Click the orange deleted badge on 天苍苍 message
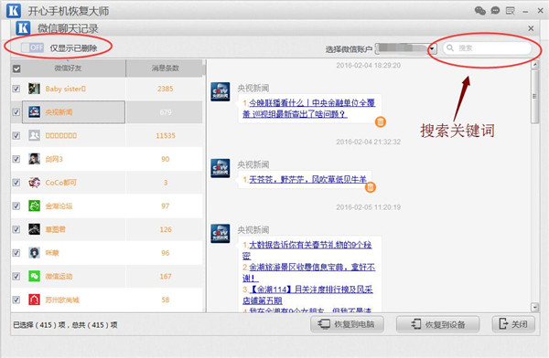The height and width of the screenshot is (358, 549). [371, 187]
